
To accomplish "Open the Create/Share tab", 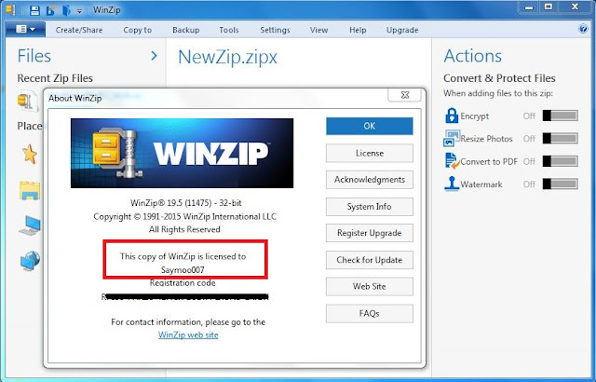I will pyautogui.click(x=79, y=30).
